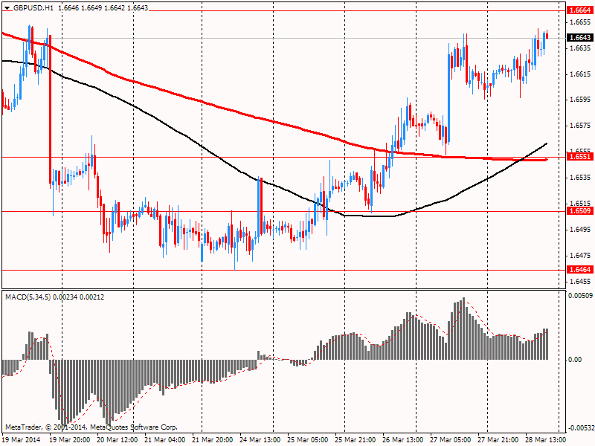Click the 1.6615 price scale label

581,74
